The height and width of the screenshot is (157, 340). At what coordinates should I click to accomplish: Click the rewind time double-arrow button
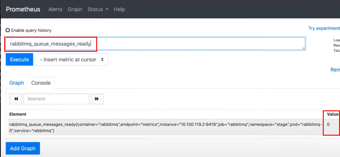pos(16,99)
